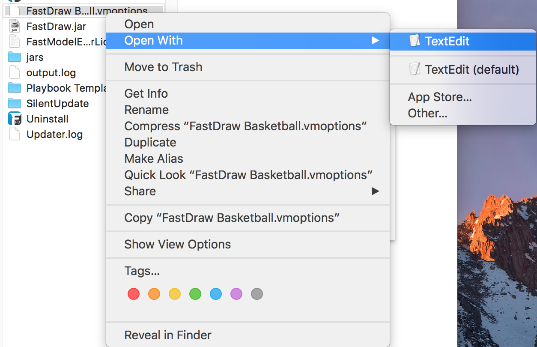
Task: Click the TextEdit (default) app icon
Action: pos(415,69)
